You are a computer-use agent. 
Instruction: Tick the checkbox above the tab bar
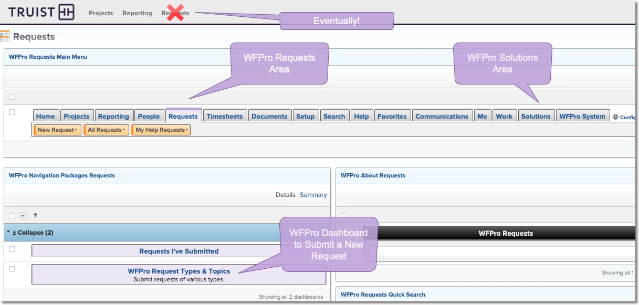click(x=12, y=97)
